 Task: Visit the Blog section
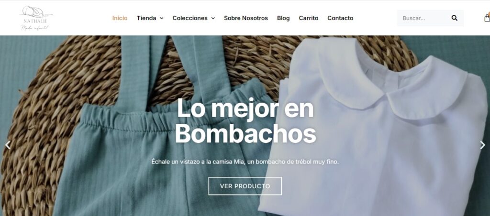[x=283, y=18]
